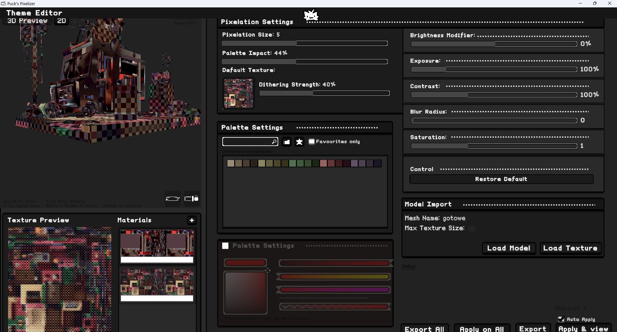The image size is (617, 332).
Task: Click the Max Texture Size value field
Action: pyautogui.click(x=472, y=228)
